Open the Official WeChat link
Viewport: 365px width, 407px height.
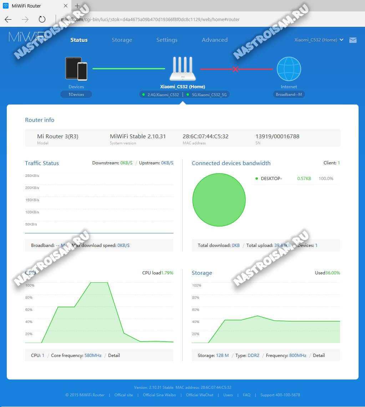199,395
